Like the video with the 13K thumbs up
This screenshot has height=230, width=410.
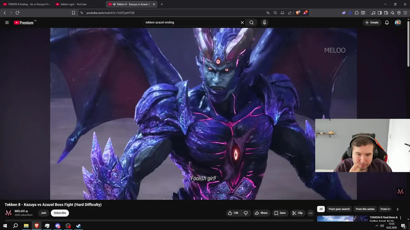(x=233, y=213)
